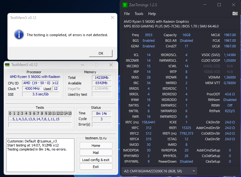
Task: Click the tRFC2 value 512
Action: pos(148,133)
